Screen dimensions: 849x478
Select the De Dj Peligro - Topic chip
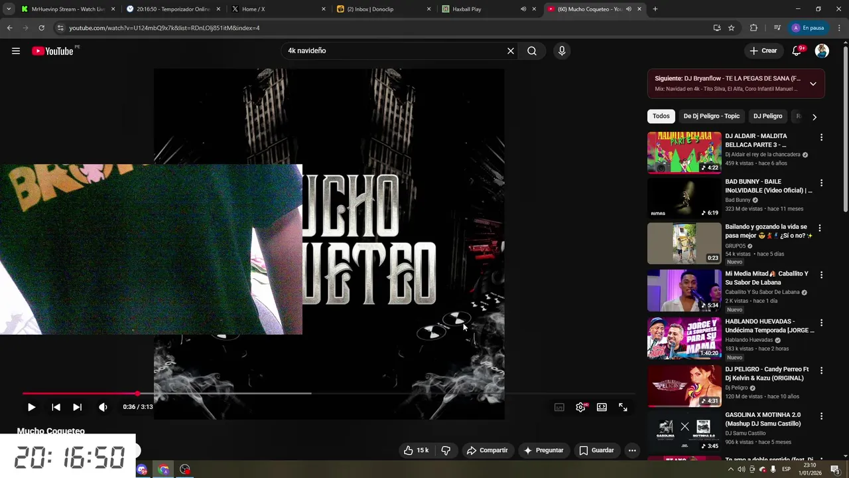712,116
